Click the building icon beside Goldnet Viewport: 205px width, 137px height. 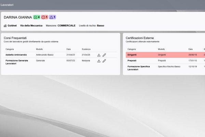click(5, 26)
